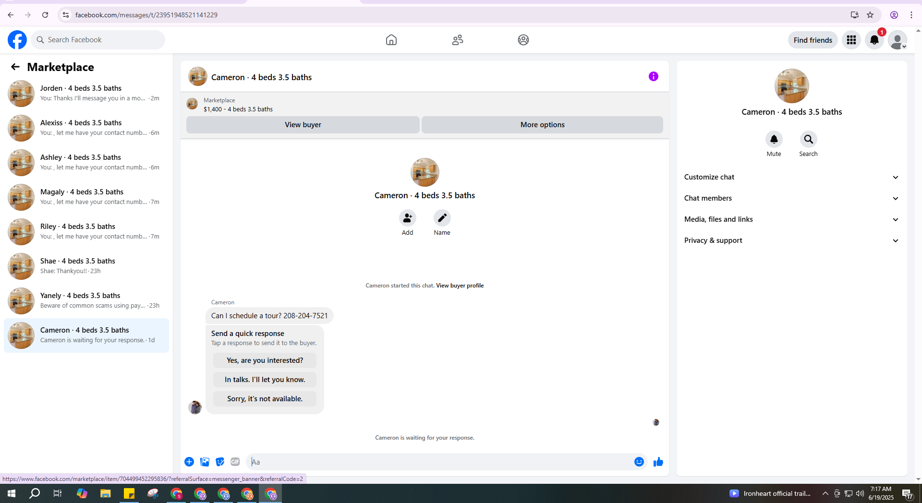This screenshot has width=922, height=503.
Task: Click the Facebook logo
Action: [17, 40]
